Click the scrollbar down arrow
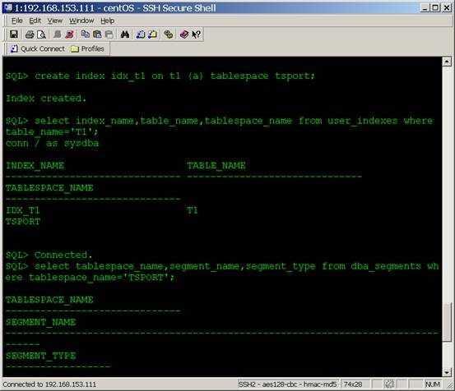This screenshot has width=455, height=391. pos(447,372)
